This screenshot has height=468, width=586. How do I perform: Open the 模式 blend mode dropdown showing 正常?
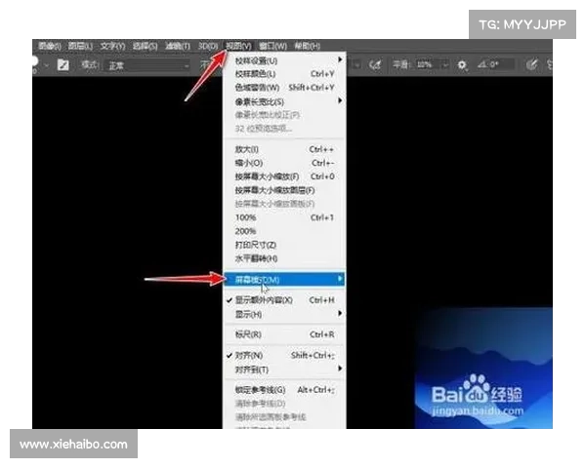click(148, 65)
